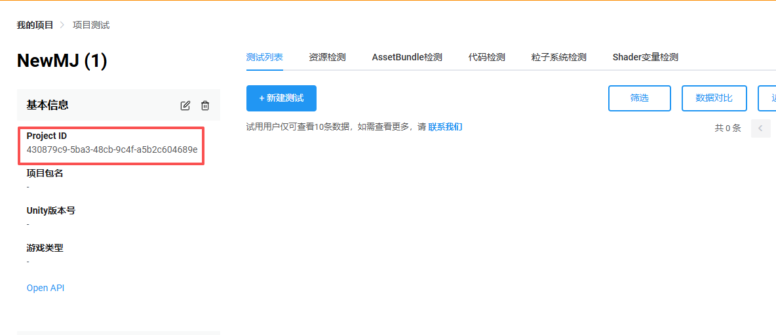Click the 项目包名 label

coord(45,173)
